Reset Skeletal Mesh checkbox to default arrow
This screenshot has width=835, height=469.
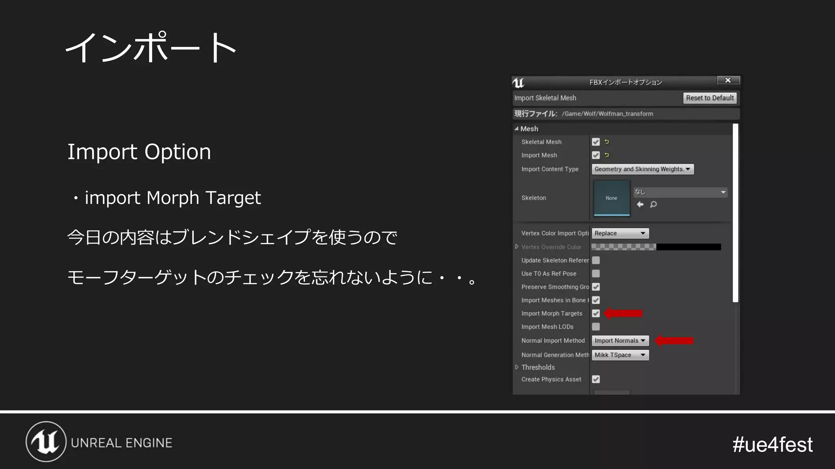[x=607, y=142]
